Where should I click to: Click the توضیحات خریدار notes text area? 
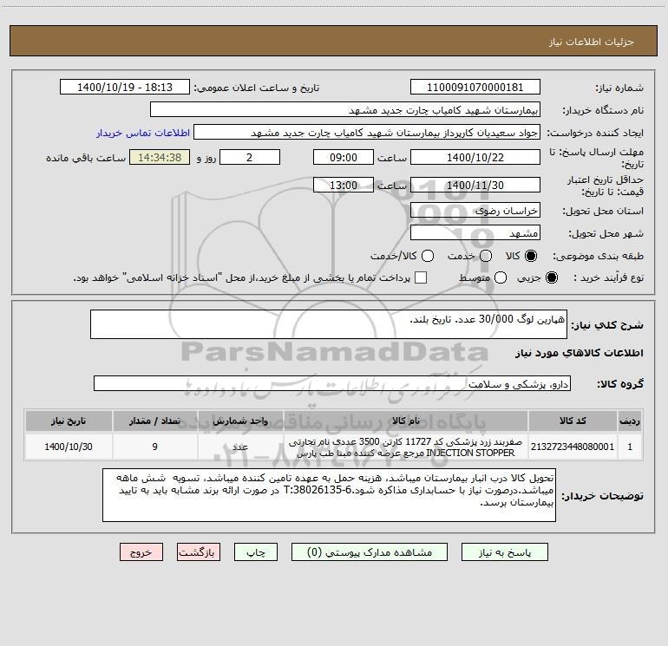(329, 495)
